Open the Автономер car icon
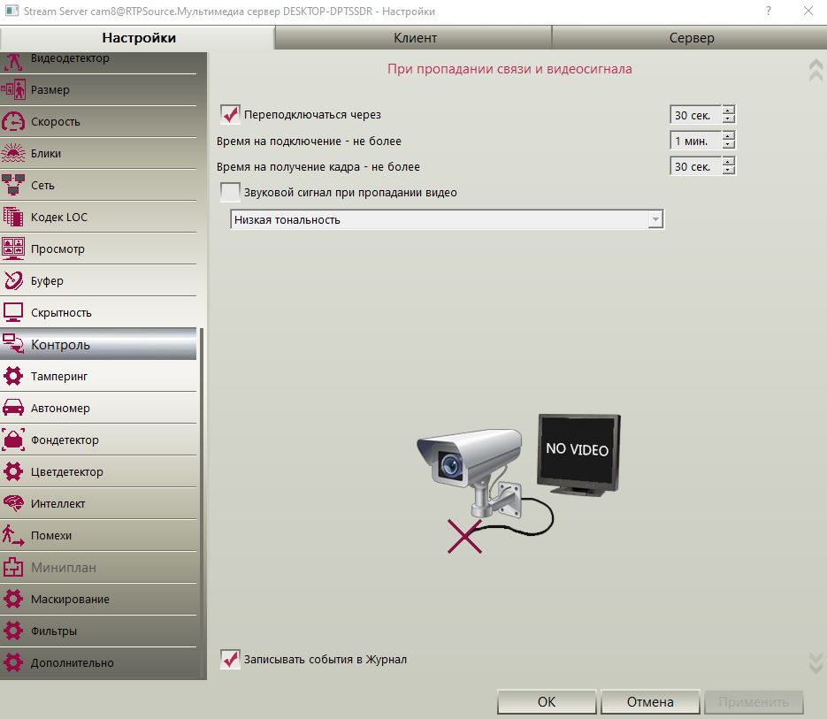 [x=13, y=408]
